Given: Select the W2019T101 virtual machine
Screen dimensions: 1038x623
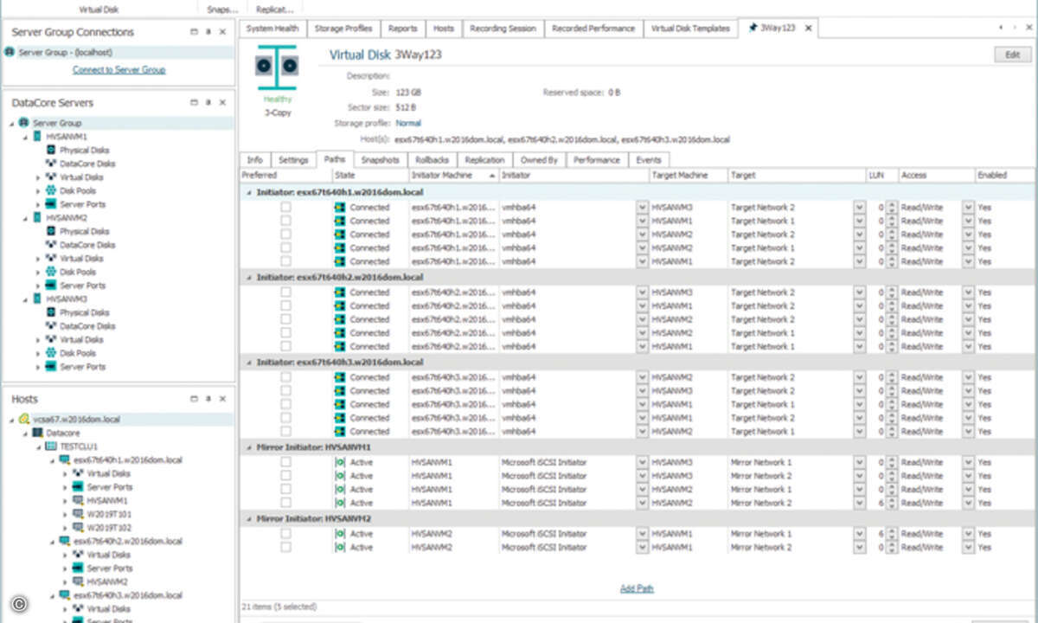Looking at the screenshot, I should [109, 514].
